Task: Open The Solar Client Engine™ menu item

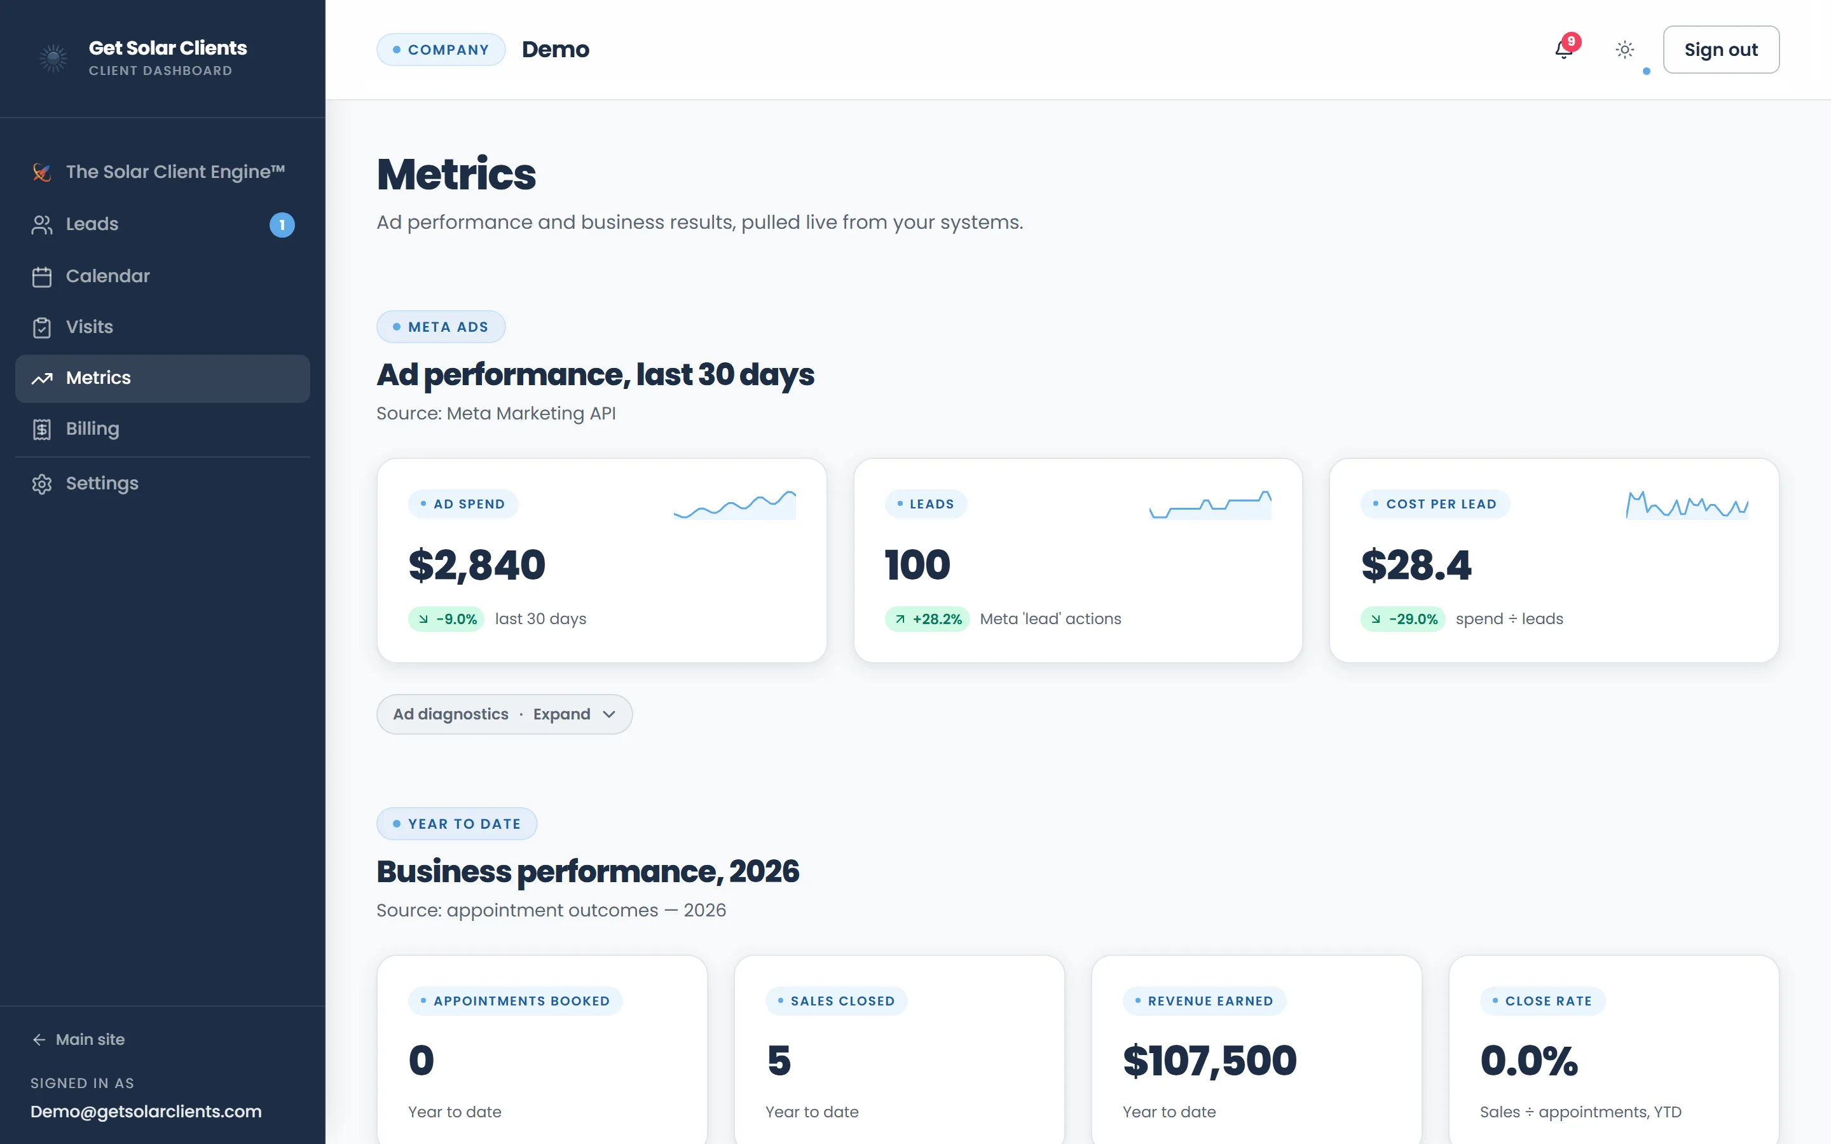Action: point(163,172)
